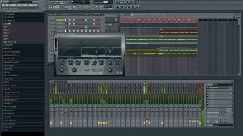
Task: Select the kick channel button
Action: [x=60, y=24]
